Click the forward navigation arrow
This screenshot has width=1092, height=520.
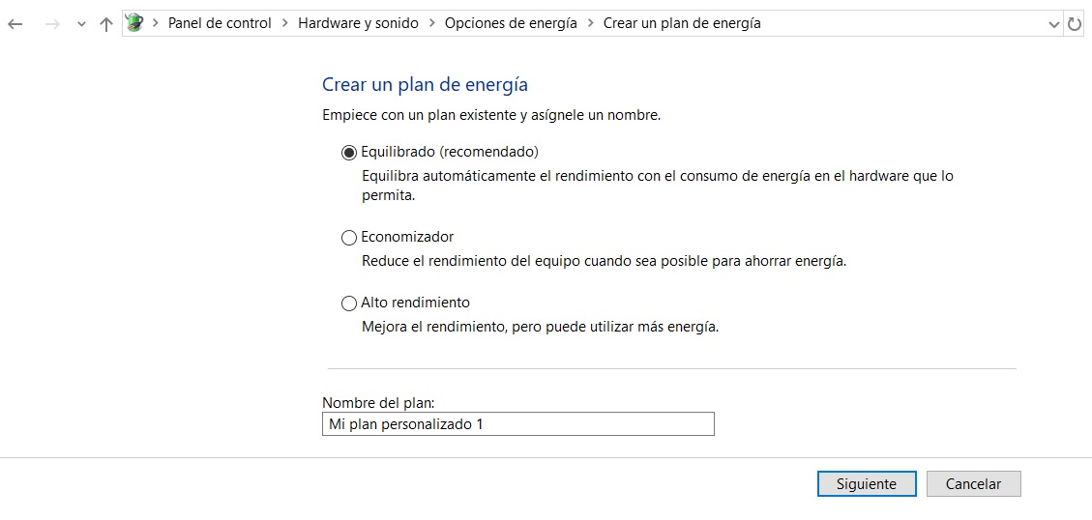[52, 24]
